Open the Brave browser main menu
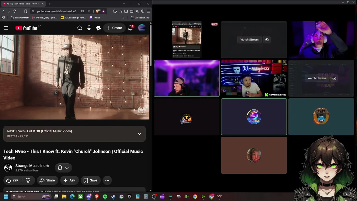Screen dimensions: 357x201 (148, 11)
